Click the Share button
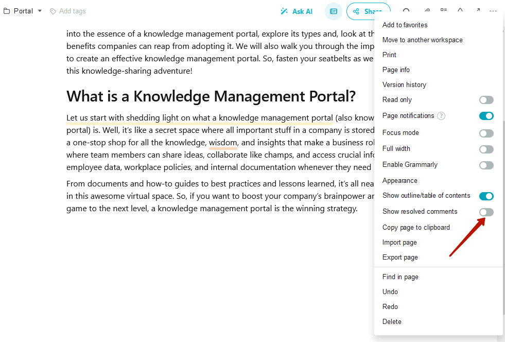Screen dimensions: 505x342 tap(368, 11)
